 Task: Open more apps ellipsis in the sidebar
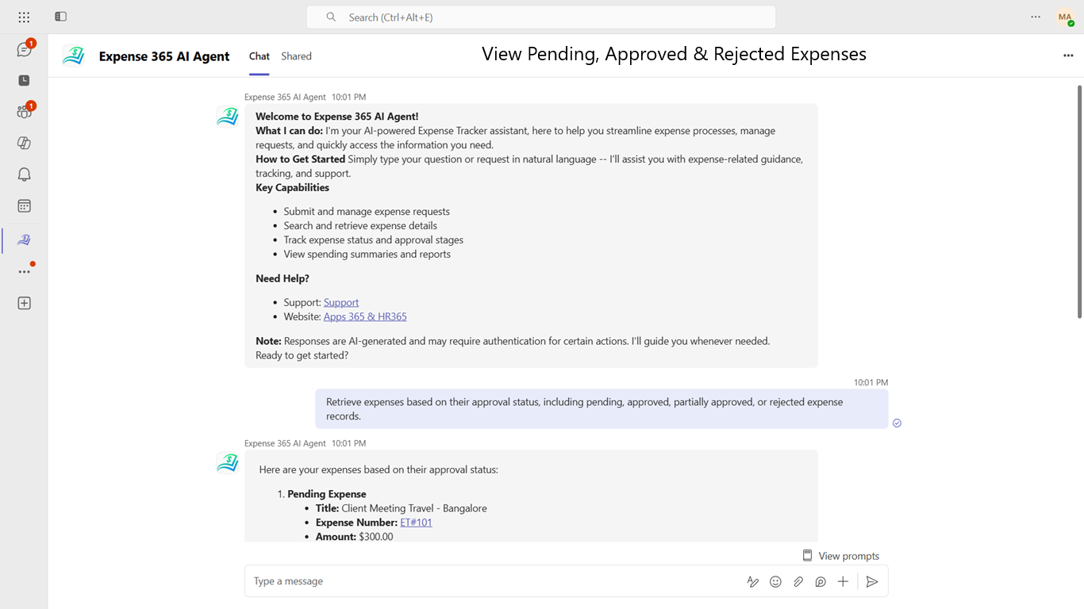pos(24,271)
